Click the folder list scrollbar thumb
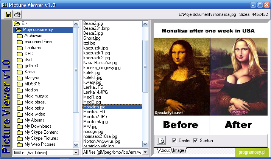This screenshot has height=159, width=271. [x=76, y=70]
